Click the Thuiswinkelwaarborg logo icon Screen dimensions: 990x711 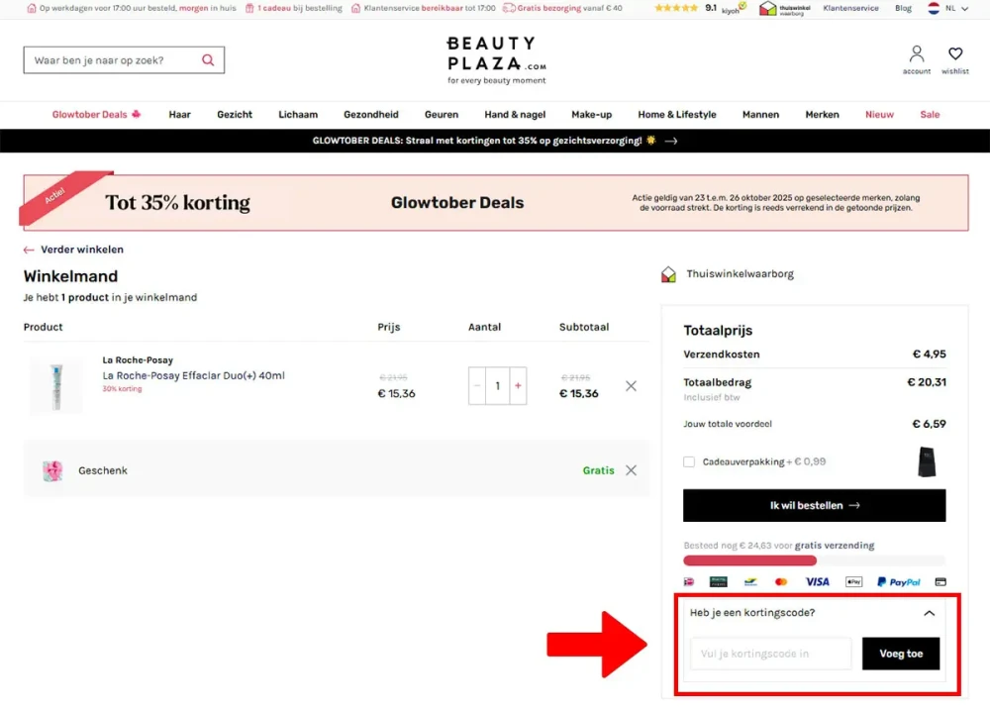[669, 274]
